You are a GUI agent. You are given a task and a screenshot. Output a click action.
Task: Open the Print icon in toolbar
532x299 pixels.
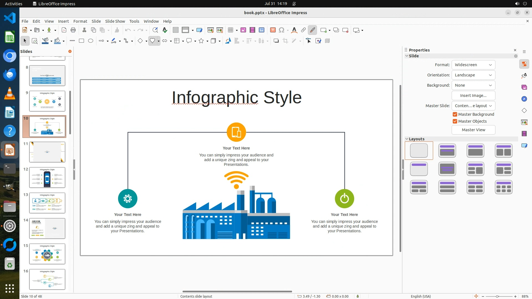click(x=73, y=30)
